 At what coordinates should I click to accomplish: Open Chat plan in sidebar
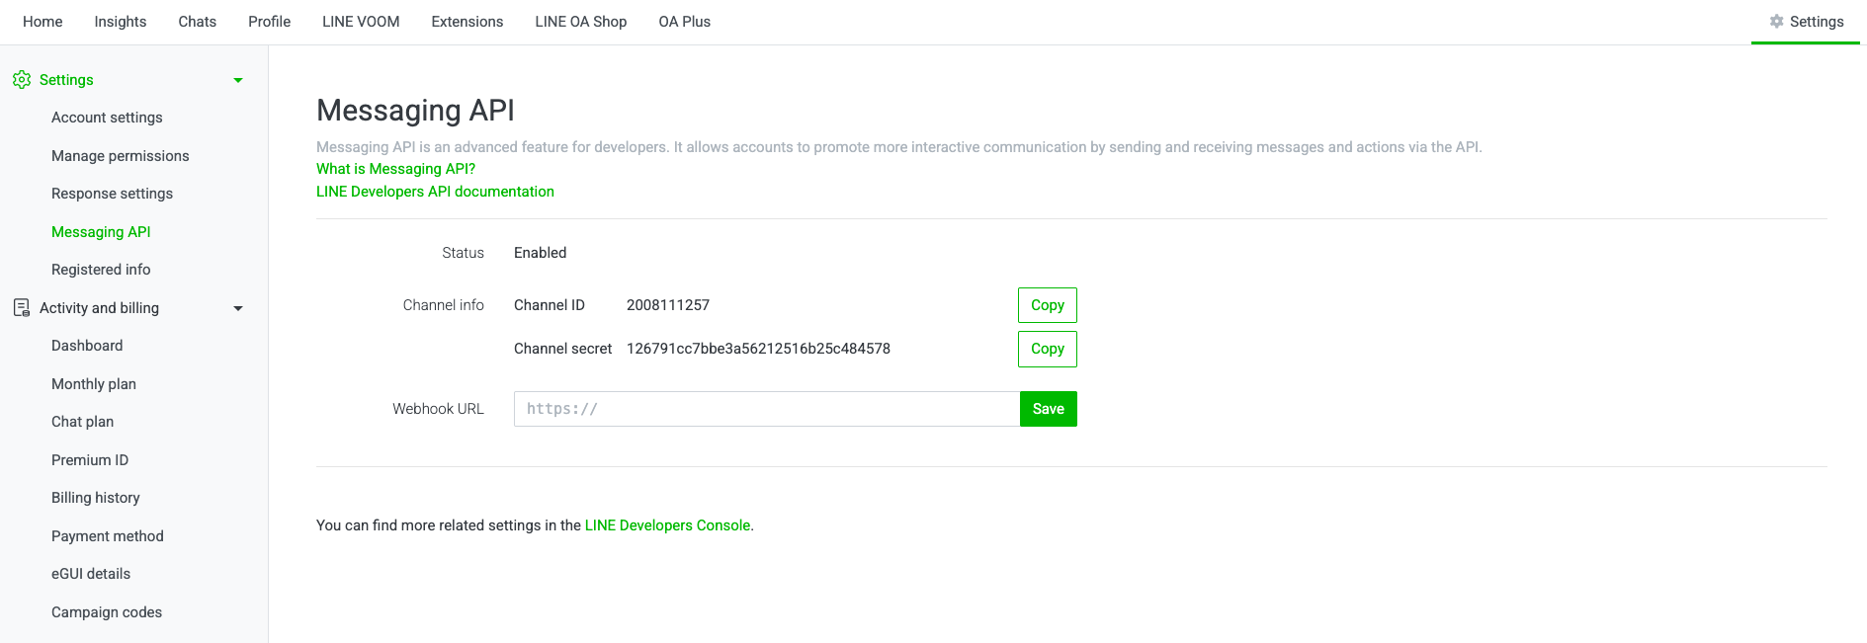[82, 422]
